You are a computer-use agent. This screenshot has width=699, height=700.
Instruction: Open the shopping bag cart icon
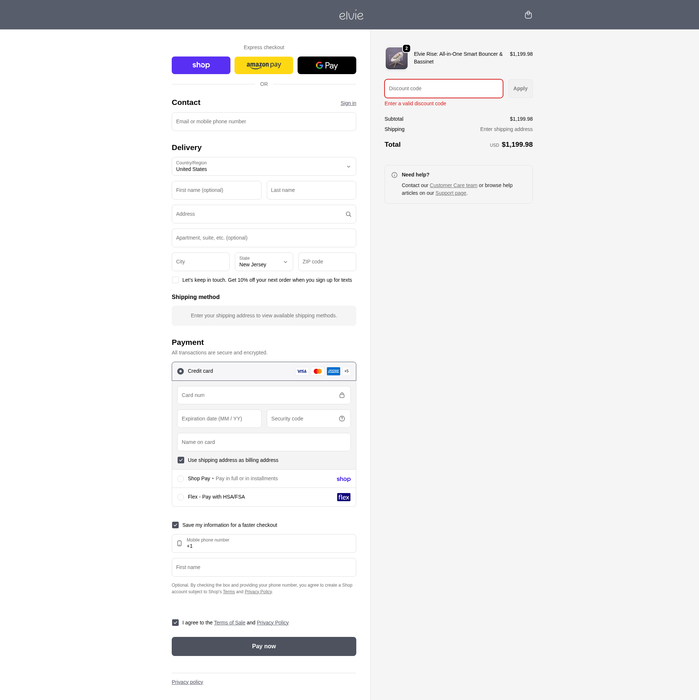click(528, 15)
